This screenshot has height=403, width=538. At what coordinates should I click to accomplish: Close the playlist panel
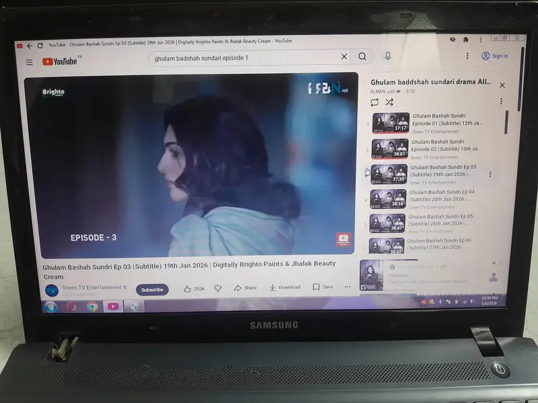pos(502,85)
